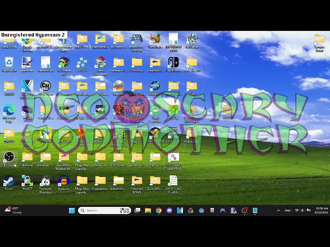
Task: Switch to Chrome in the taskbar
Action: coord(159,210)
